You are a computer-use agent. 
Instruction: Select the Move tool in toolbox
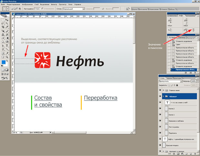pyautogui.click(x=7, y=20)
